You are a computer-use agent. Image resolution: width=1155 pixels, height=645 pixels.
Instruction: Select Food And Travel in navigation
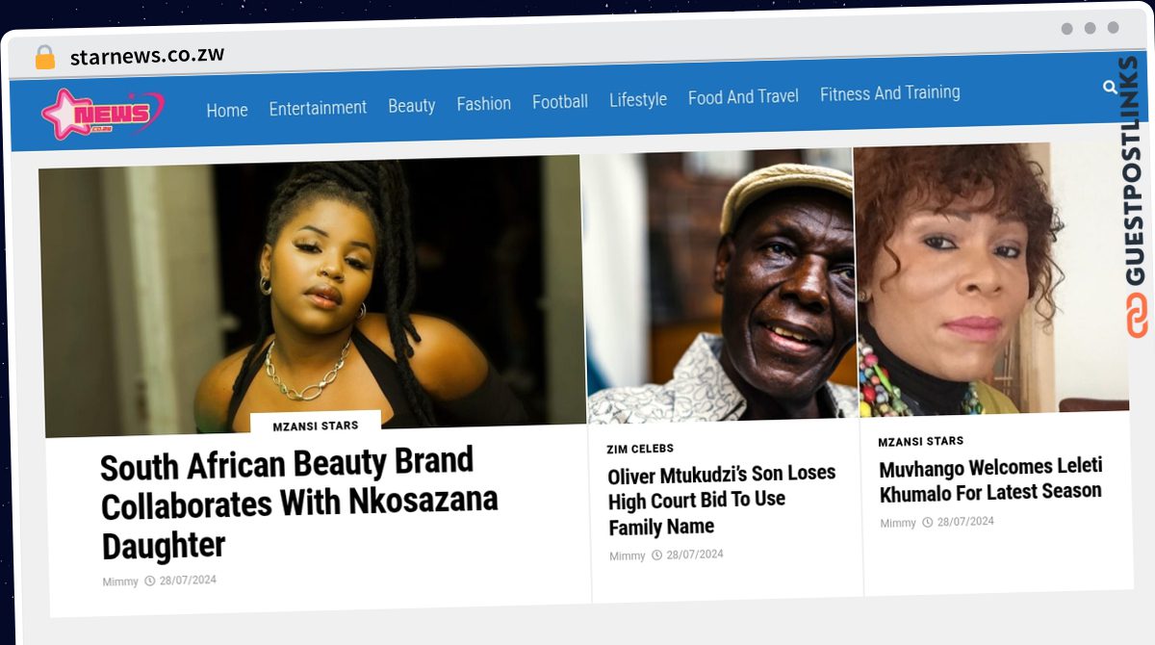(743, 96)
